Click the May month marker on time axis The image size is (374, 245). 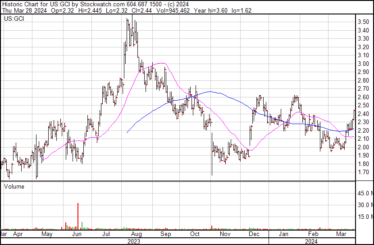(47, 235)
